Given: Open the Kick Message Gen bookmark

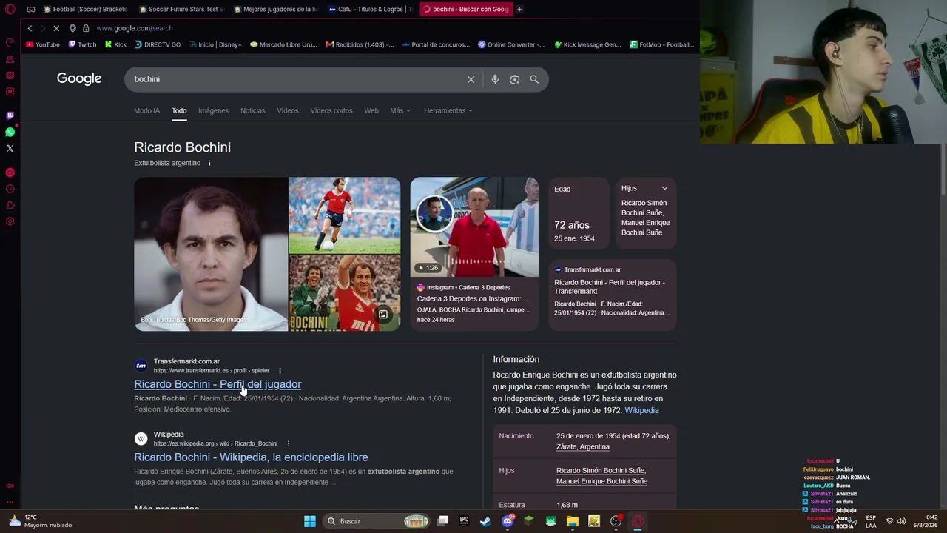Looking at the screenshot, I should 587,44.
